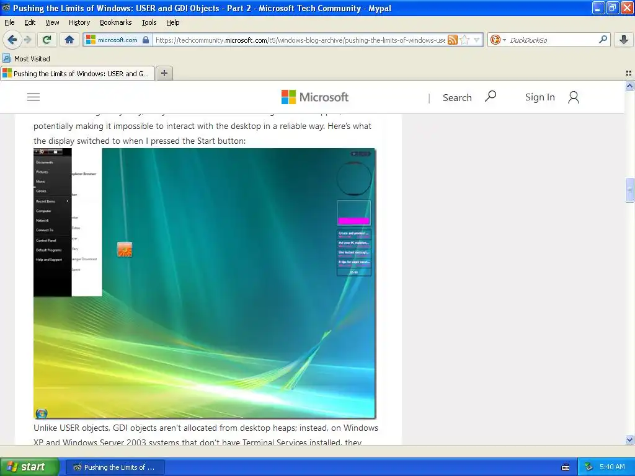635x476 pixels.
Task: Click the page scrollbar down arrow
Action: [629, 439]
